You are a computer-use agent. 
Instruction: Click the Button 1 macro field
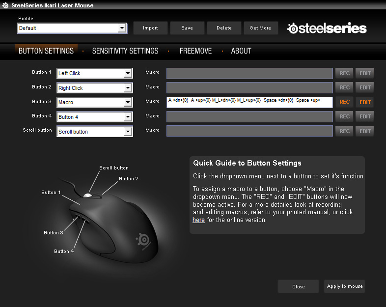(249, 73)
